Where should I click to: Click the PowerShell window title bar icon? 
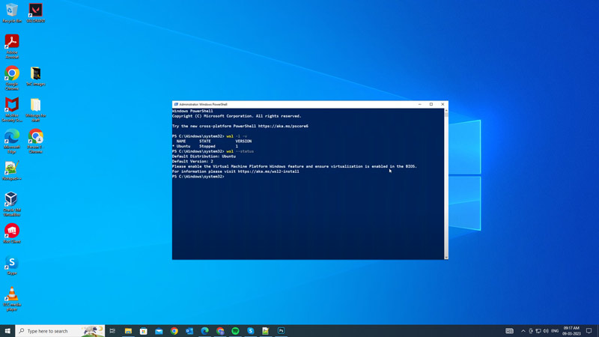pos(176,104)
